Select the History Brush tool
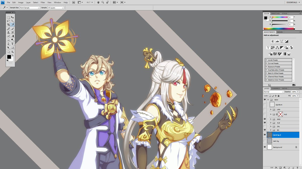This screenshot has width=302, height=169. [12, 33]
